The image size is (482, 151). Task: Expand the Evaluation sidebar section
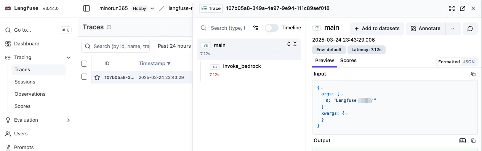click(69, 120)
